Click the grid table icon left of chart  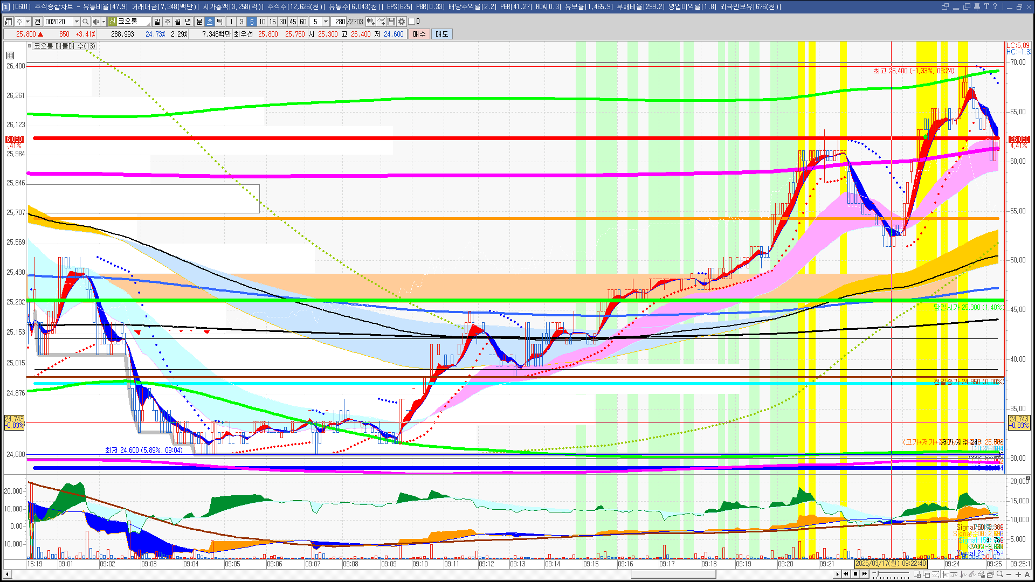[x=10, y=56]
